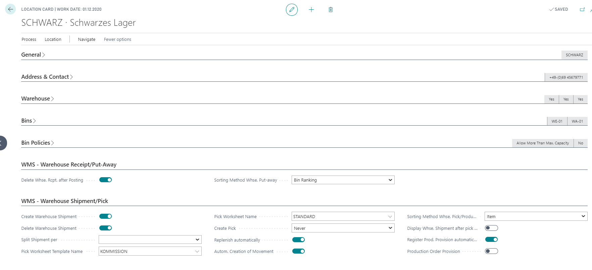Screen dimensions: 592x270
Task: Open Pick Worksheet Name dropdown
Action: coord(343,216)
